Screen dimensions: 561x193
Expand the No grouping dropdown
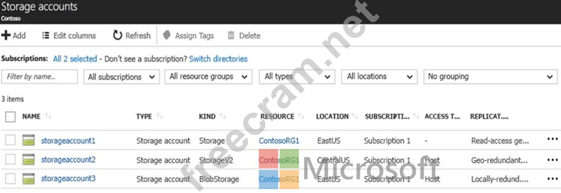491,77
